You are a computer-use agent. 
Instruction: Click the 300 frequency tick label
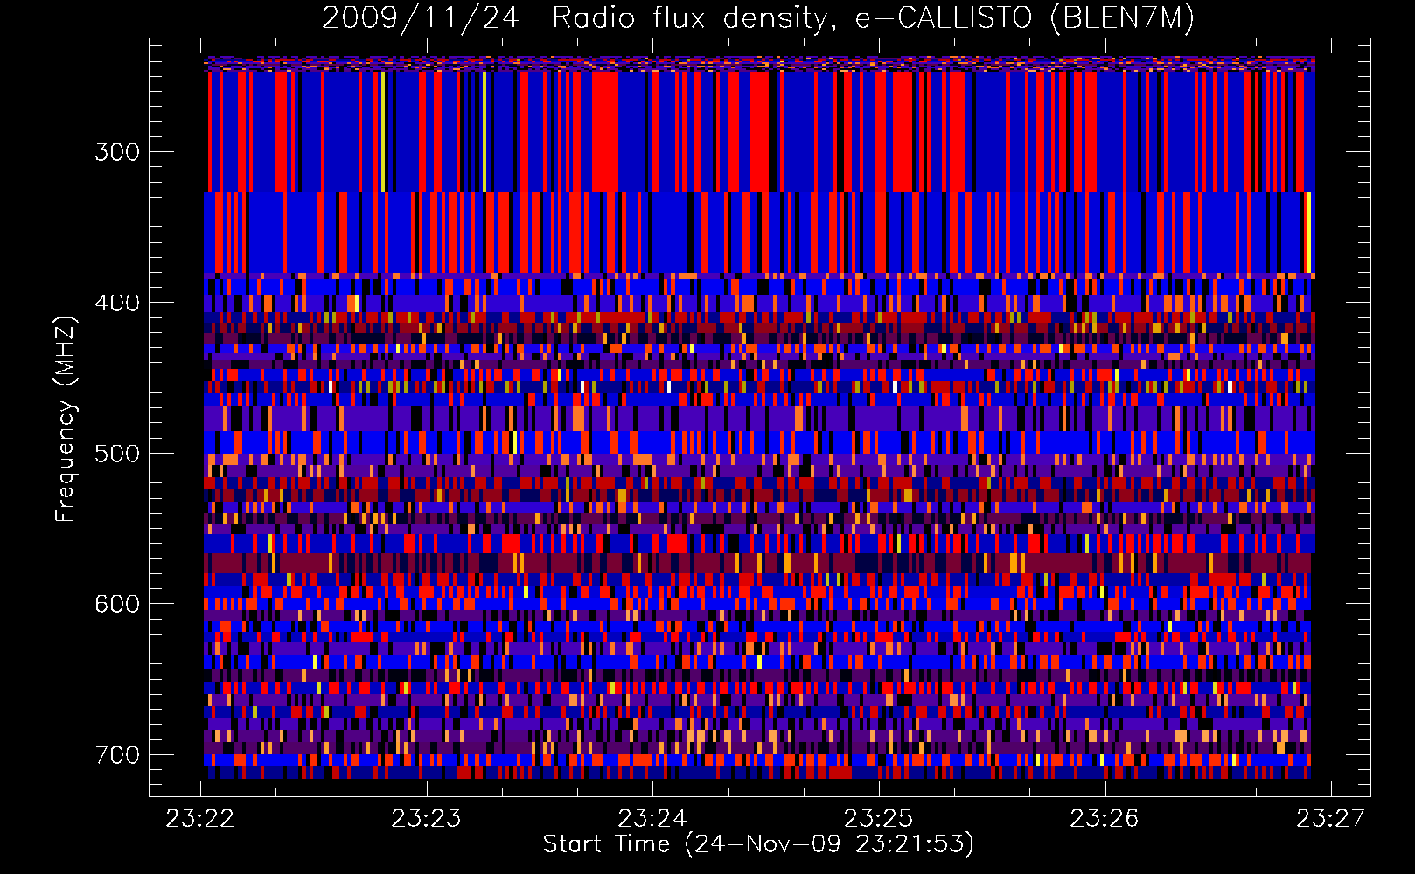[x=117, y=152]
